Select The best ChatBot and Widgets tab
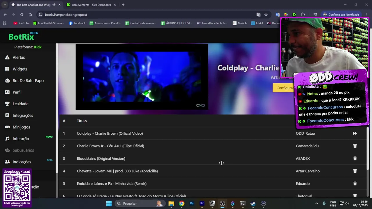 tap(33, 5)
